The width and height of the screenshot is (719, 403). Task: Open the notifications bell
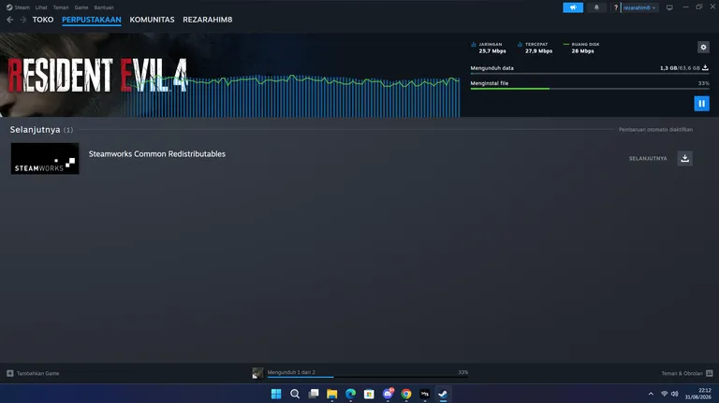coord(596,7)
